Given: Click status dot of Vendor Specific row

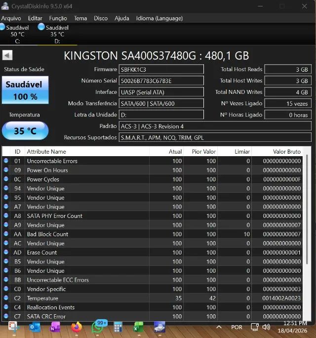Looking at the screenshot, I should coord(6,289).
